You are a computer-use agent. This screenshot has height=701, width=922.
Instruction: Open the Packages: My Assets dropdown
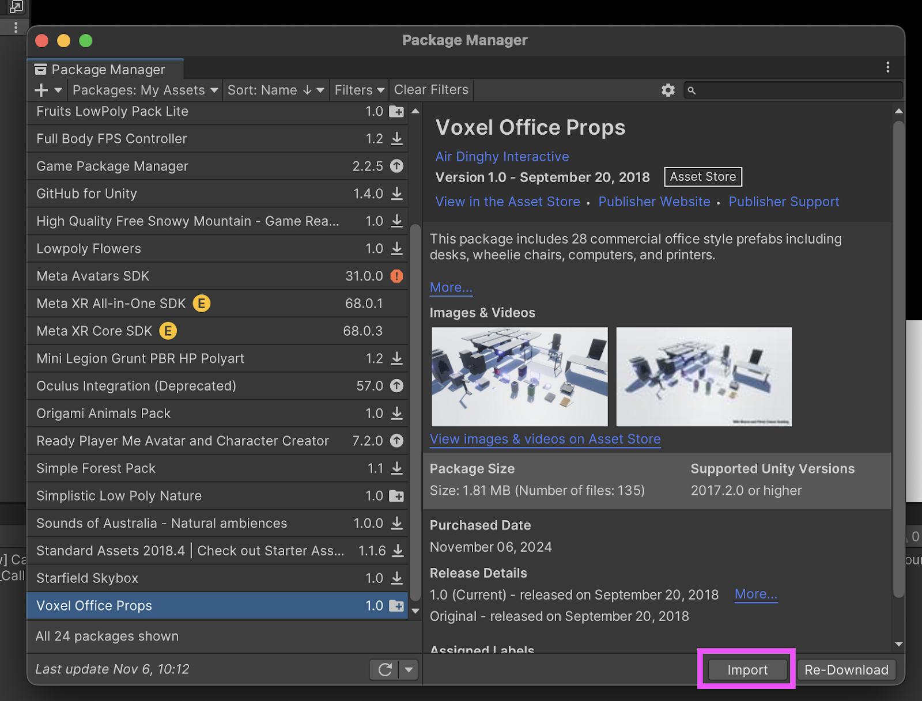tap(145, 90)
